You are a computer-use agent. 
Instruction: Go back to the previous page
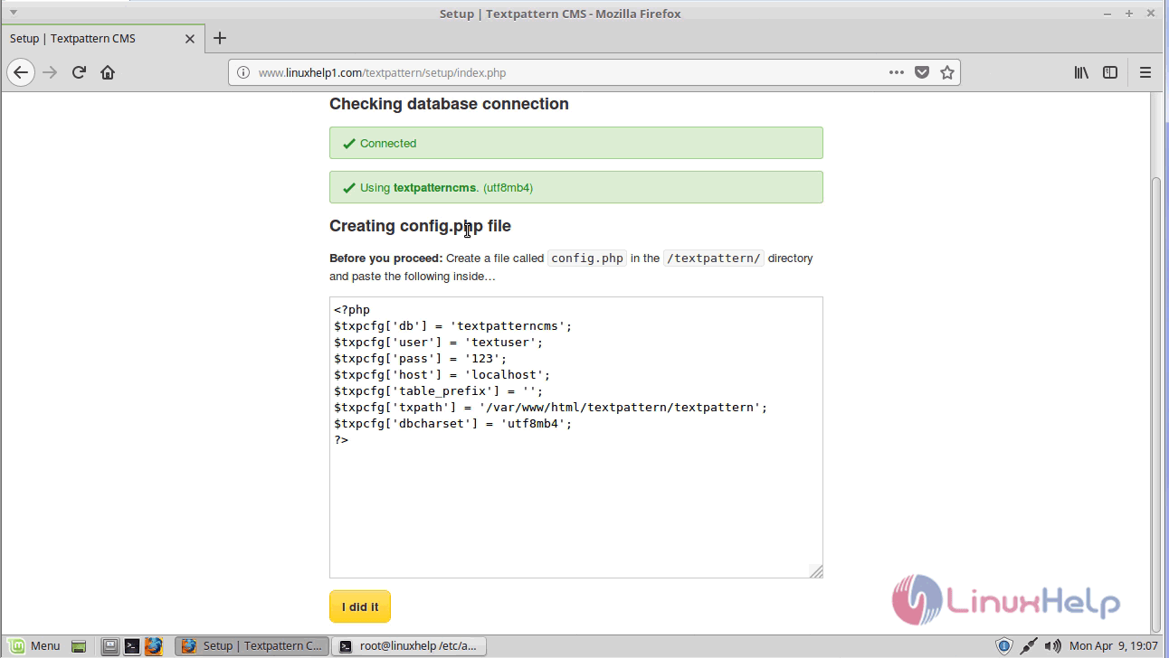(21, 72)
